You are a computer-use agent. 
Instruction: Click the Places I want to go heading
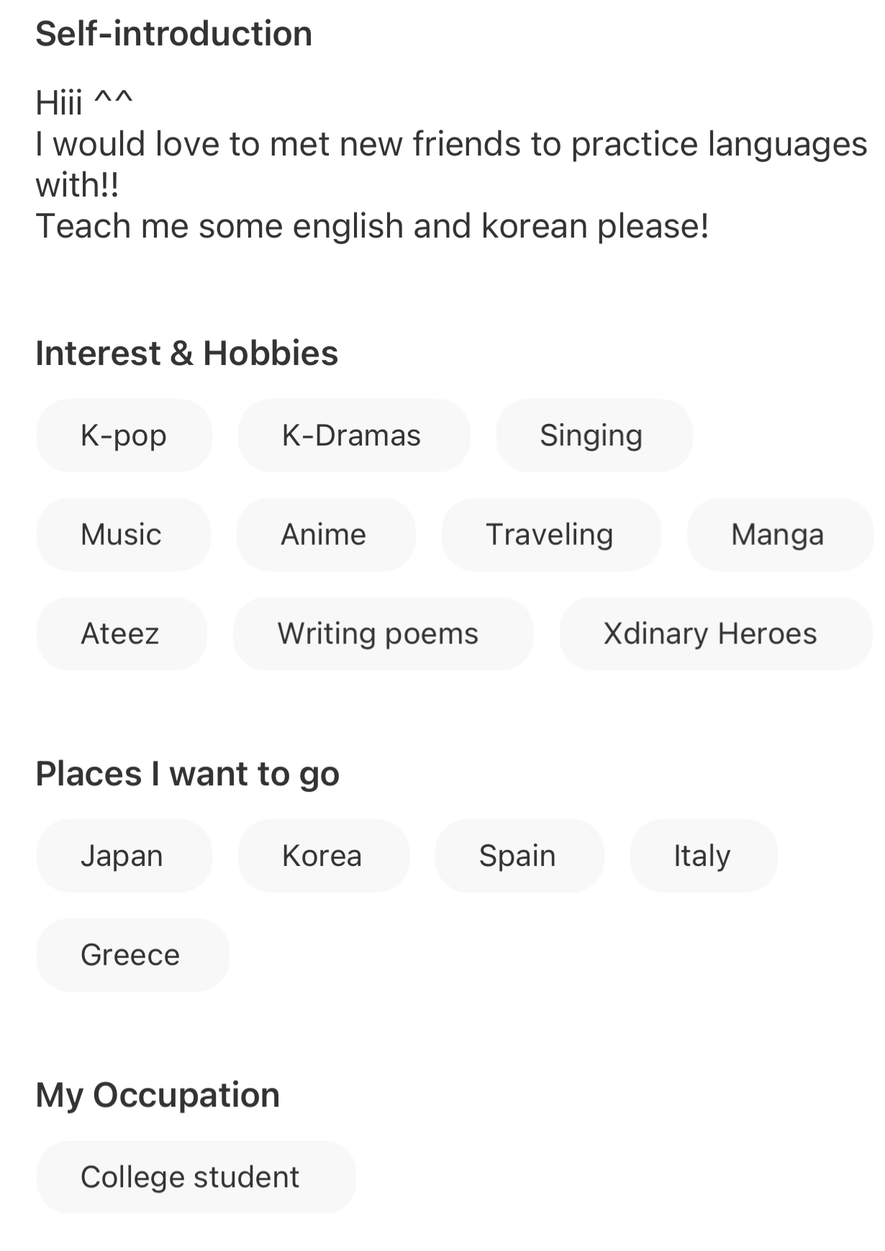[188, 774]
